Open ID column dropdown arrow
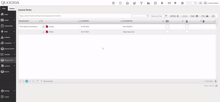Screen dimensions: 220x102 click(x=79, y=21)
